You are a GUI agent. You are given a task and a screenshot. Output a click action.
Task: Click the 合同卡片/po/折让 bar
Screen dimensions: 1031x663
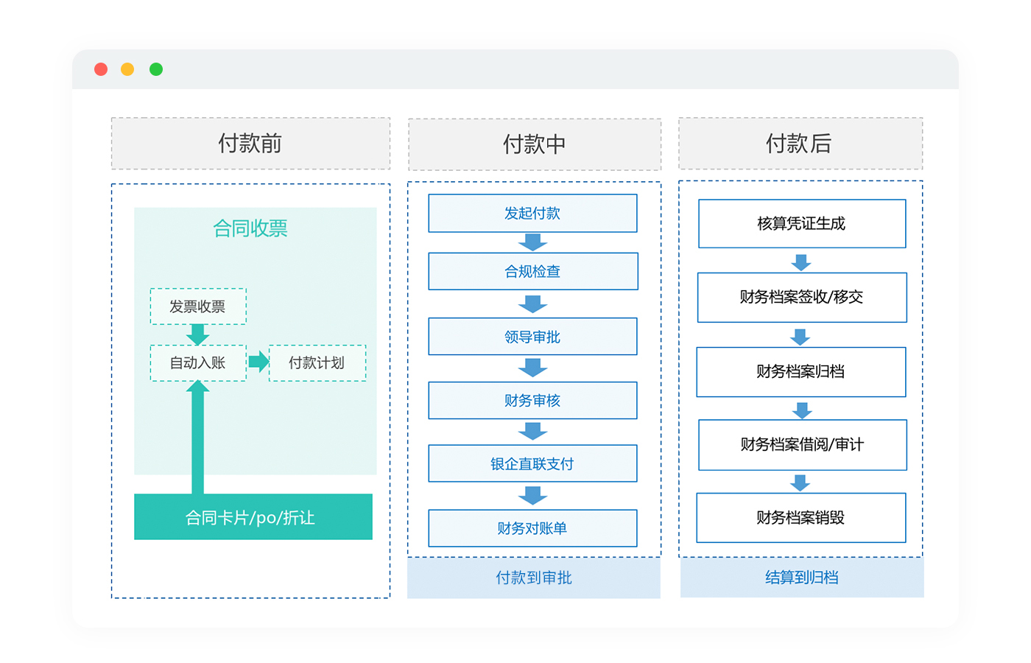point(253,517)
